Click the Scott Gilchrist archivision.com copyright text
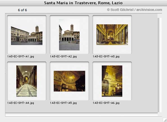 point(134,10)
